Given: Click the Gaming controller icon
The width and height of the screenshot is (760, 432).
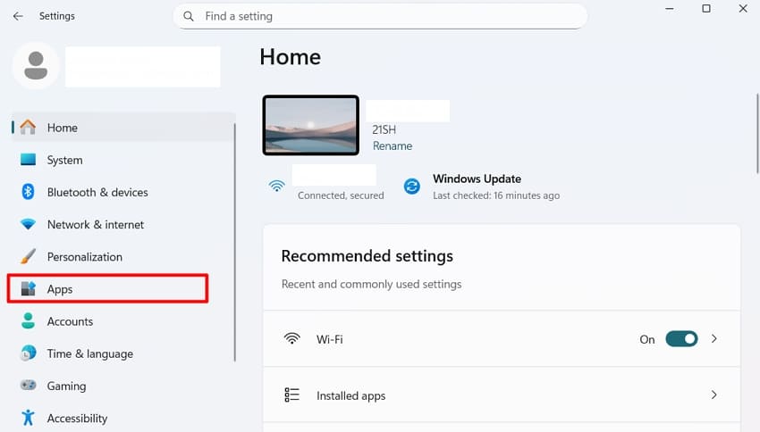Looking at the screenshot, I should [x=28, y=385].
